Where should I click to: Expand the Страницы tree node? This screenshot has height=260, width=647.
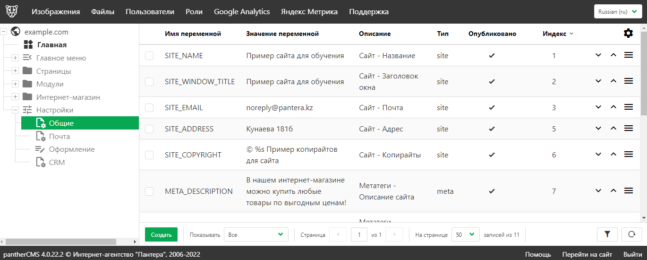click(x=15, y=71)
